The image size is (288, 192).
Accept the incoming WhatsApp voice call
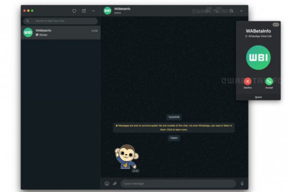click(269, 82)
